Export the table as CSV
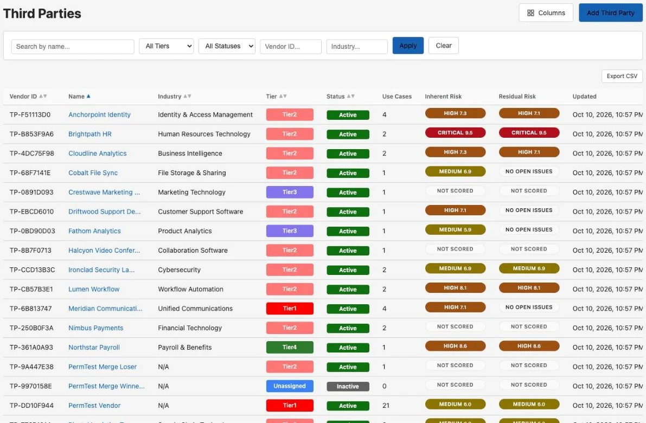The image size is (646, 423). pos(622,76)
